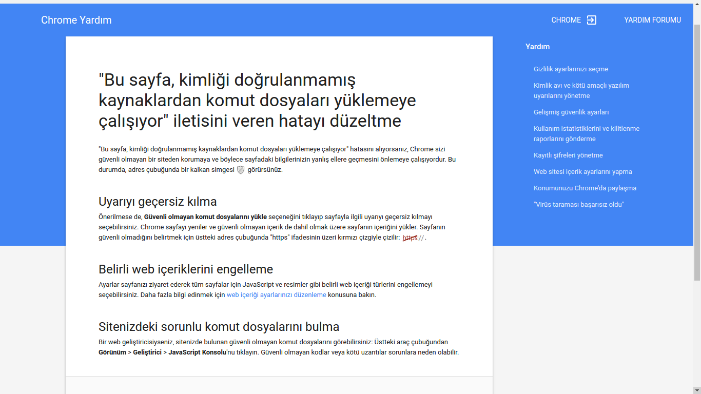This screenshot has width=701, height=394.
Task: Click the red crossed-out https image
Action: [413, 238]
